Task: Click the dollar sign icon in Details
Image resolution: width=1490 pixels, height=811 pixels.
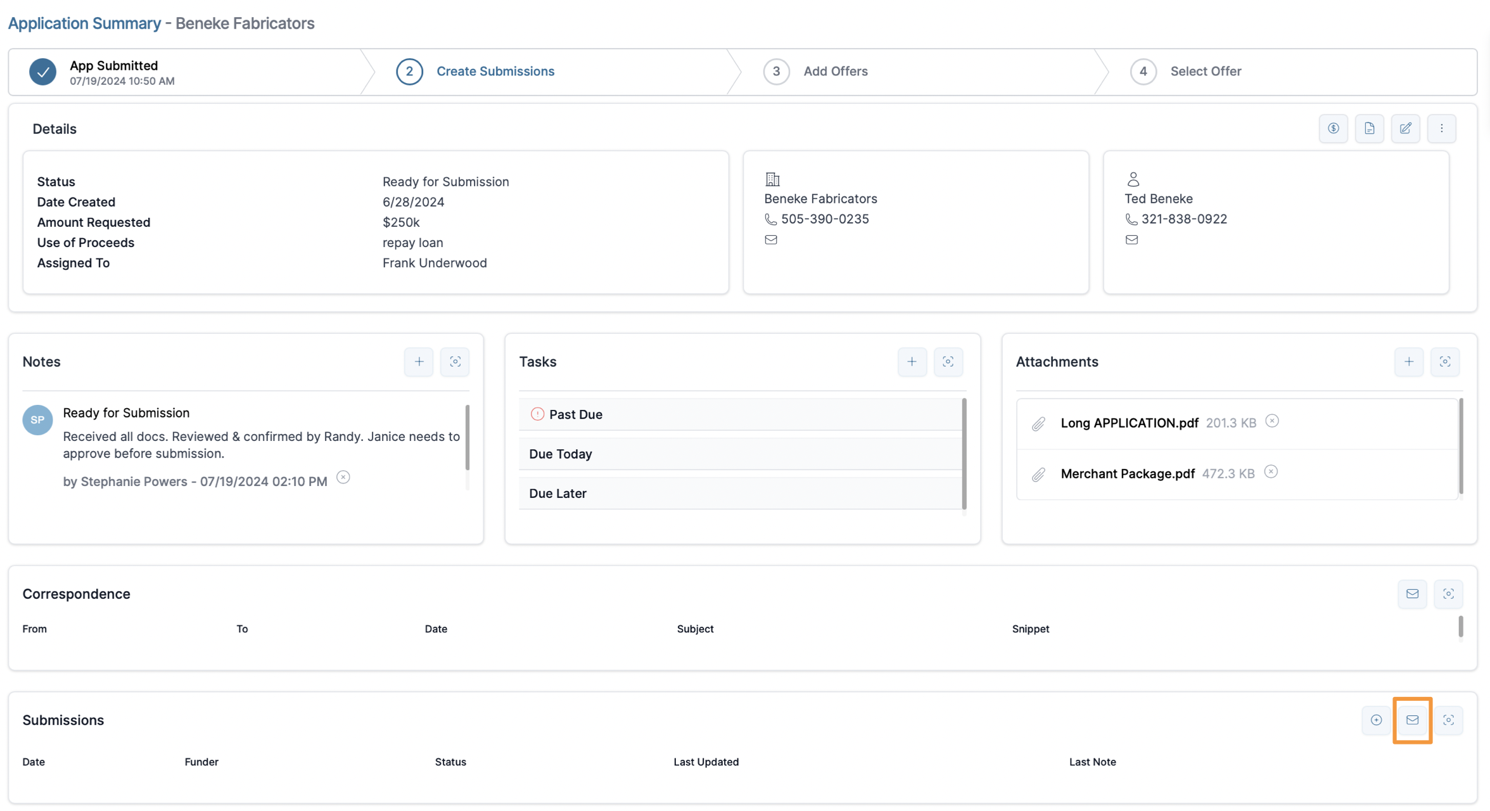Action: (1333, 129)
